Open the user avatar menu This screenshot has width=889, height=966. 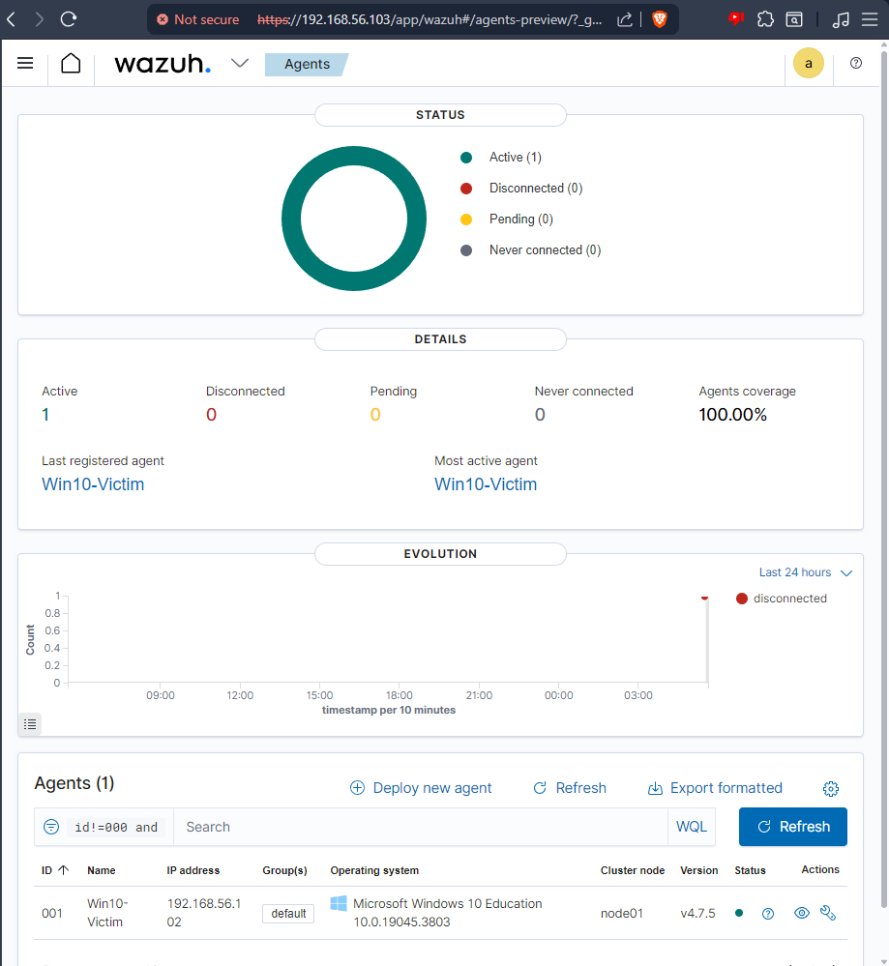click(809, 63)
